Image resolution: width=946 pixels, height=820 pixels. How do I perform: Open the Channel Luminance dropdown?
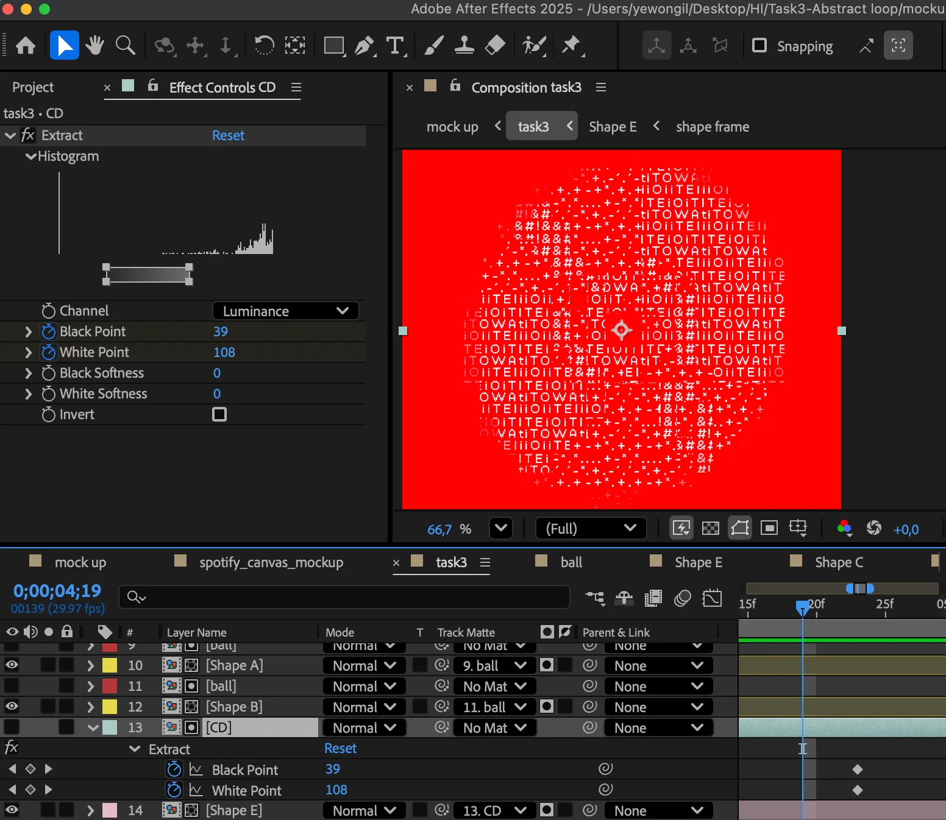(285, 311)
